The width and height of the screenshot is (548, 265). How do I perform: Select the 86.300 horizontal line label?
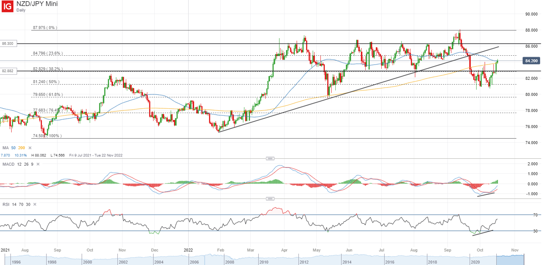[8, 43]
